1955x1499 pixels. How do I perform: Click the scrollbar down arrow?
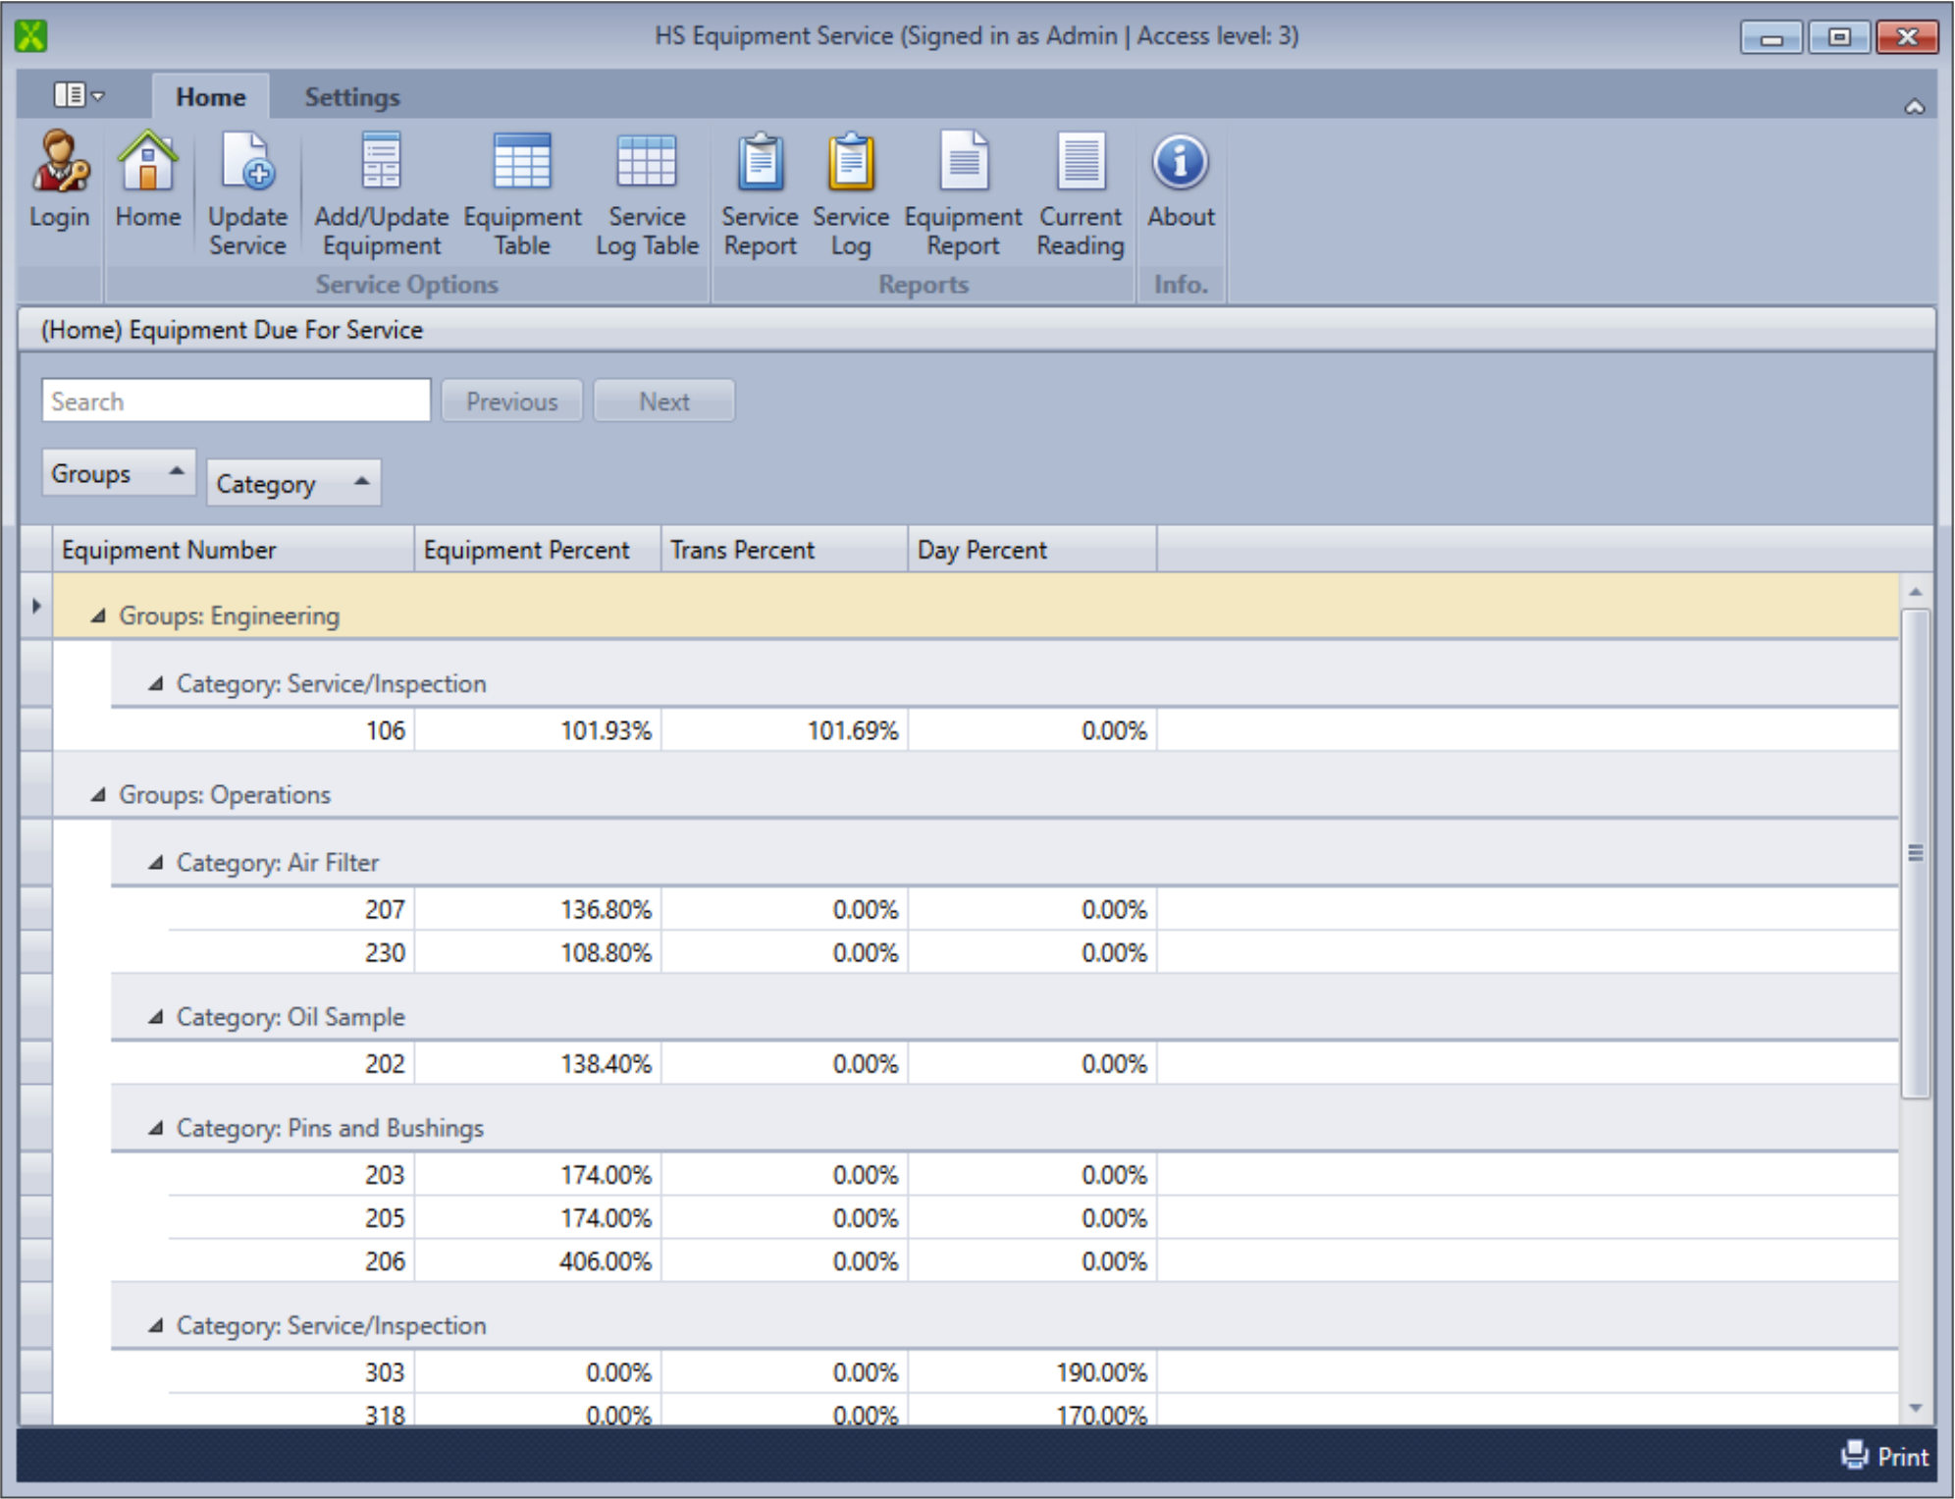click(x=1915, y=1408)
